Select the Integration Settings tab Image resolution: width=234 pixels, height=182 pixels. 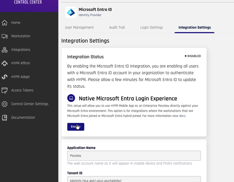(x=195, y=27)
